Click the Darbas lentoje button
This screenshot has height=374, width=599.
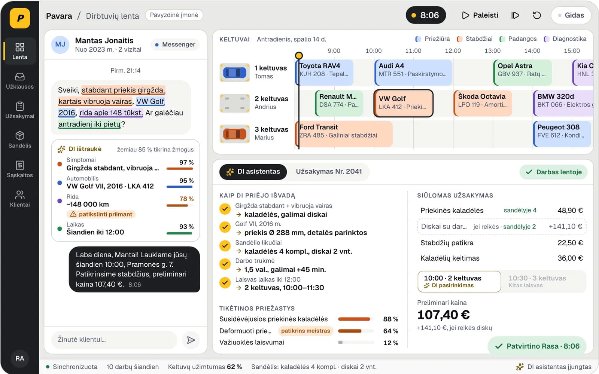tap(553, 172)
